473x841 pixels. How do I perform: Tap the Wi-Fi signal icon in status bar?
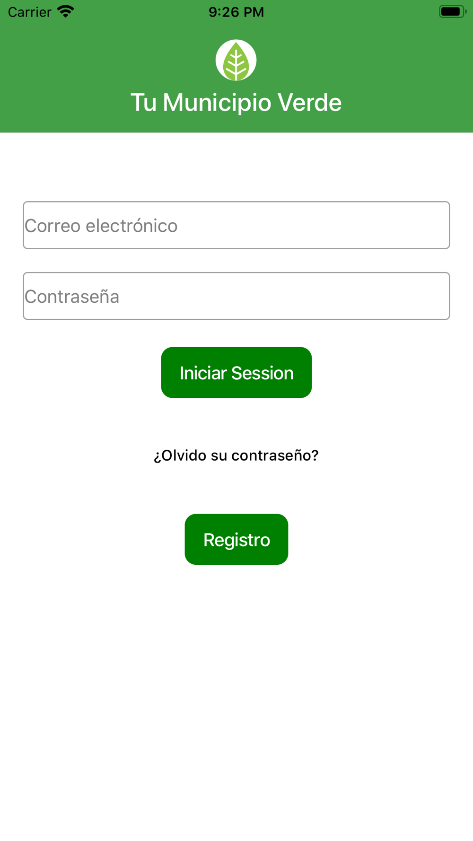click(x=66, y=11)
